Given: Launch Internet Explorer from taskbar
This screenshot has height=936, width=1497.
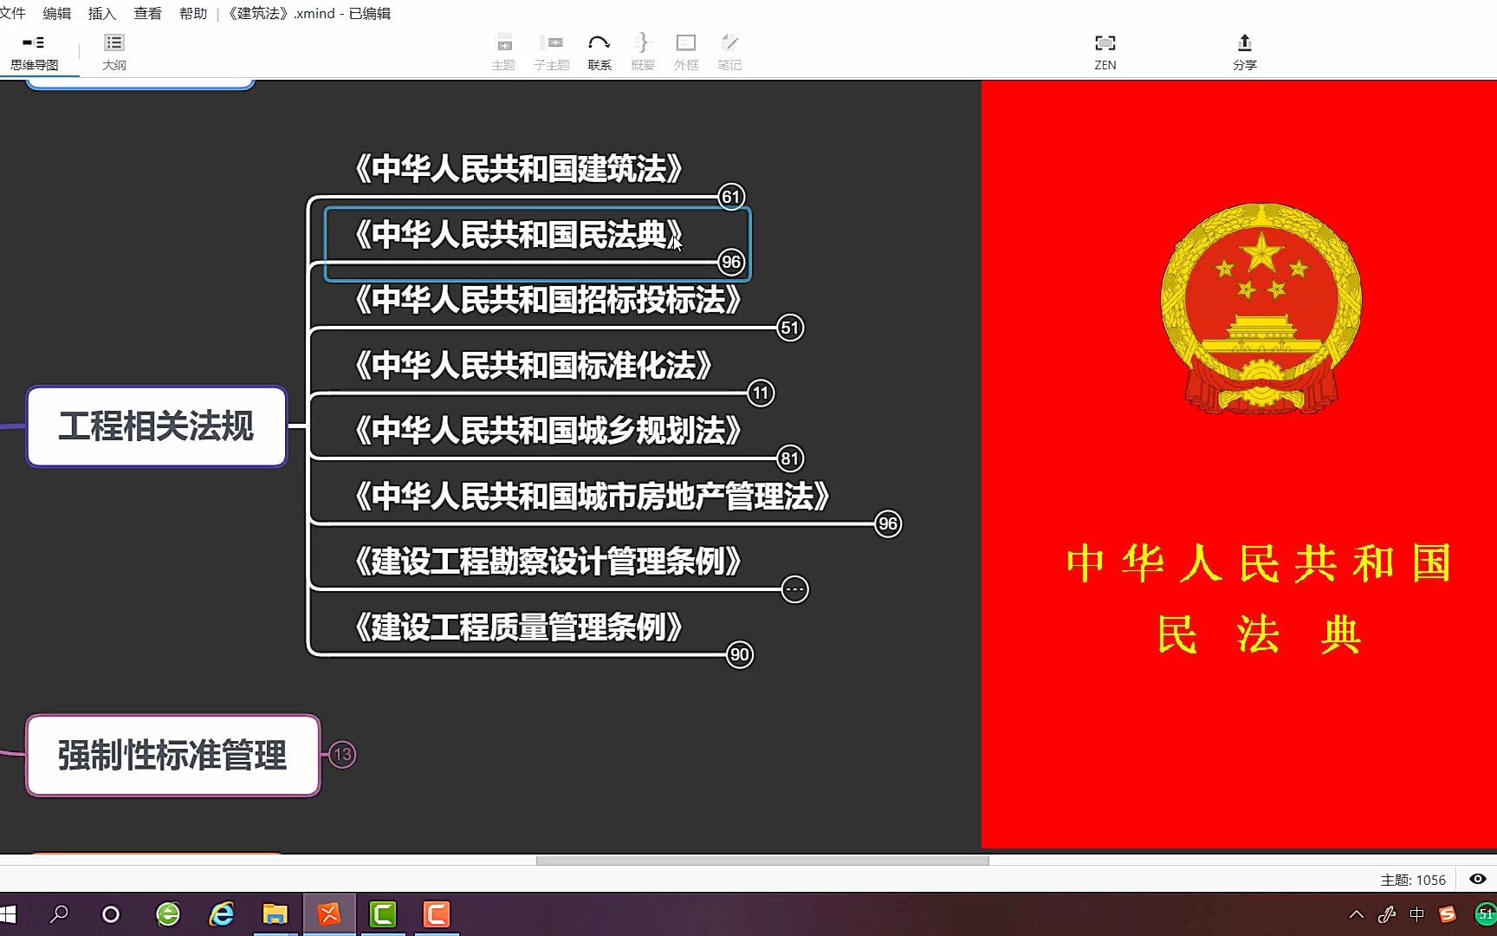Looking at the screenshot, I should pyautogui.click(x=222, y=914).
